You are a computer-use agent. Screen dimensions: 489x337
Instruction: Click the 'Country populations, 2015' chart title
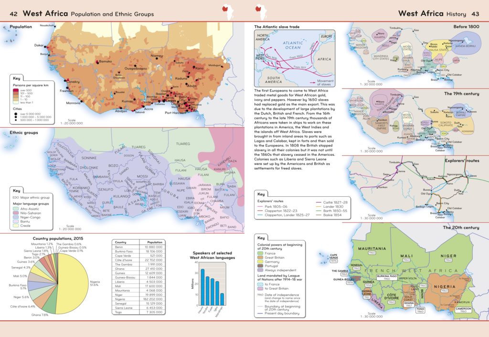click(58, 238)
